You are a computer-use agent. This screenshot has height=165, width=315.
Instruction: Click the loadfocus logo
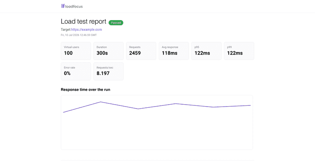(72, 6)
